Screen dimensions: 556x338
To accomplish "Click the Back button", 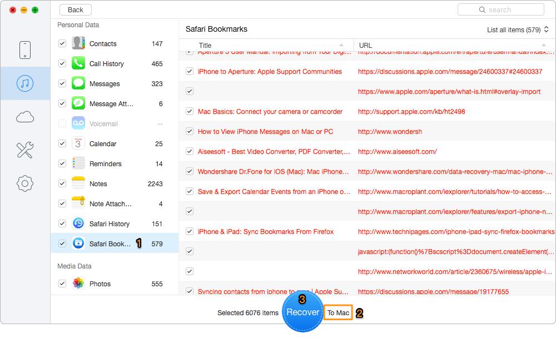I will click(x=75, y=9).
